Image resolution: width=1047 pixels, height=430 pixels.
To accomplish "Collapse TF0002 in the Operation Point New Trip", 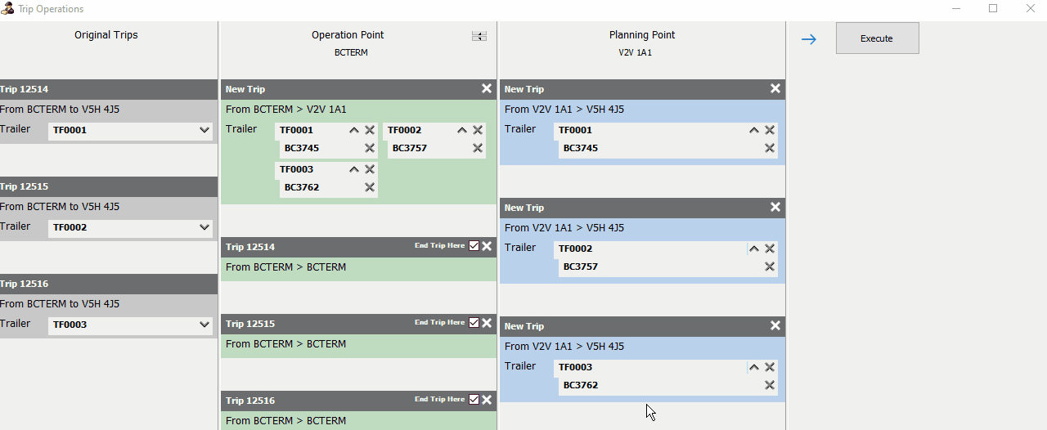I will pyautogui.click(x=462, y=130).
